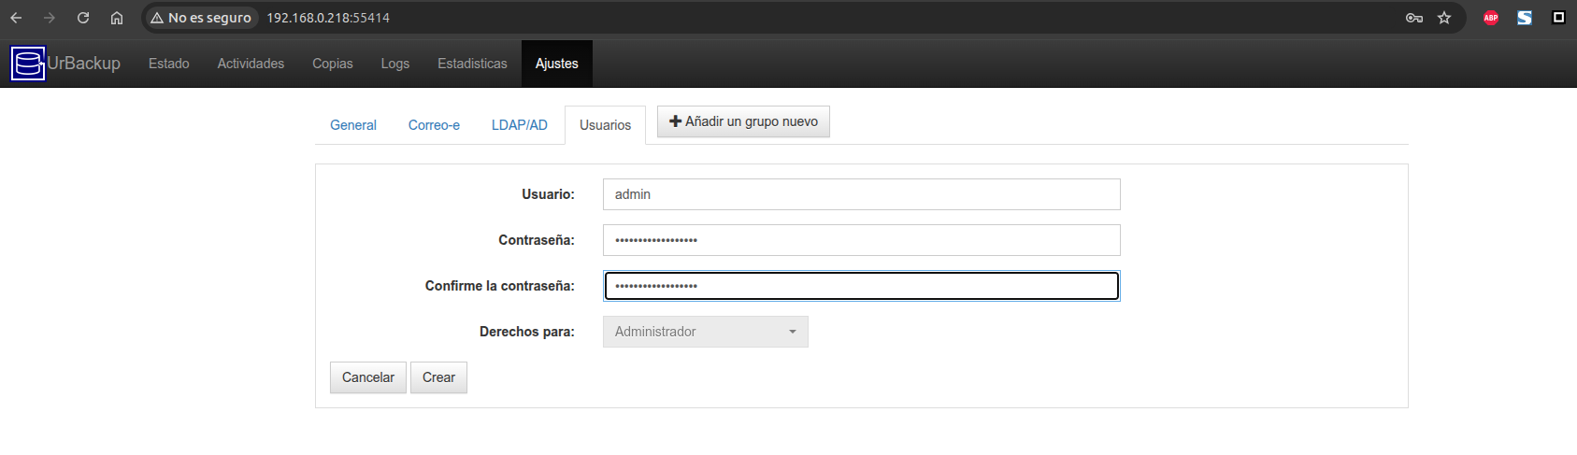Open the Adblock Plus extension icon

click(x=1491, y=18)
